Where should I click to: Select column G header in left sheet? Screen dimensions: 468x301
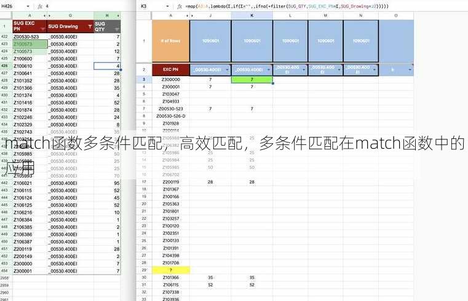[x=70, y=15]
